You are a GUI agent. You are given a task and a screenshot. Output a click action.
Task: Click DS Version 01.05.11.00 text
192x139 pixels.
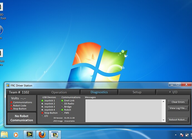click(x=64, y=118)
